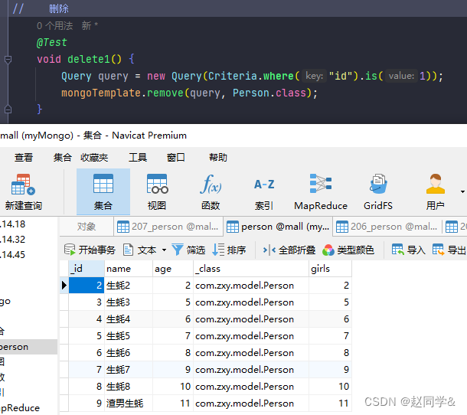
Task: Open the GridFS toolbar icon
Action: [x=378, y=192]
